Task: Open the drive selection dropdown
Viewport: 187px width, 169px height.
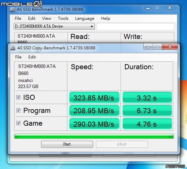Action: tap(54, 26)
